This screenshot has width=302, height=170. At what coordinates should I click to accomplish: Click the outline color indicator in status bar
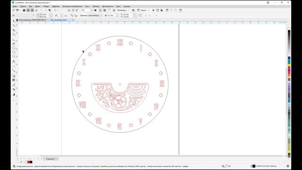tap(254, 166)
